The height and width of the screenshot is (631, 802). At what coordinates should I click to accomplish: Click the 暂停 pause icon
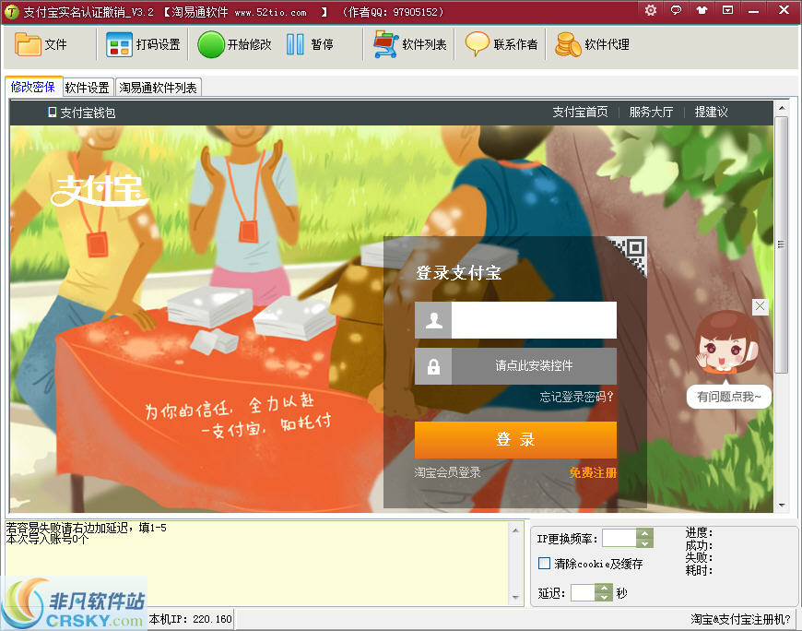pyautogui.click(x=295, y=44)
